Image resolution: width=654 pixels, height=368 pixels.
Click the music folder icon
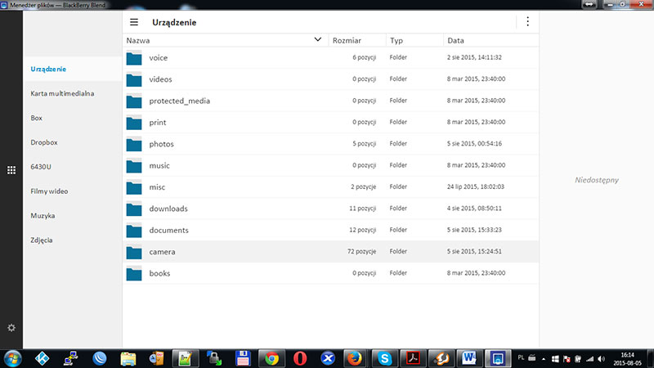click(134, 166)
